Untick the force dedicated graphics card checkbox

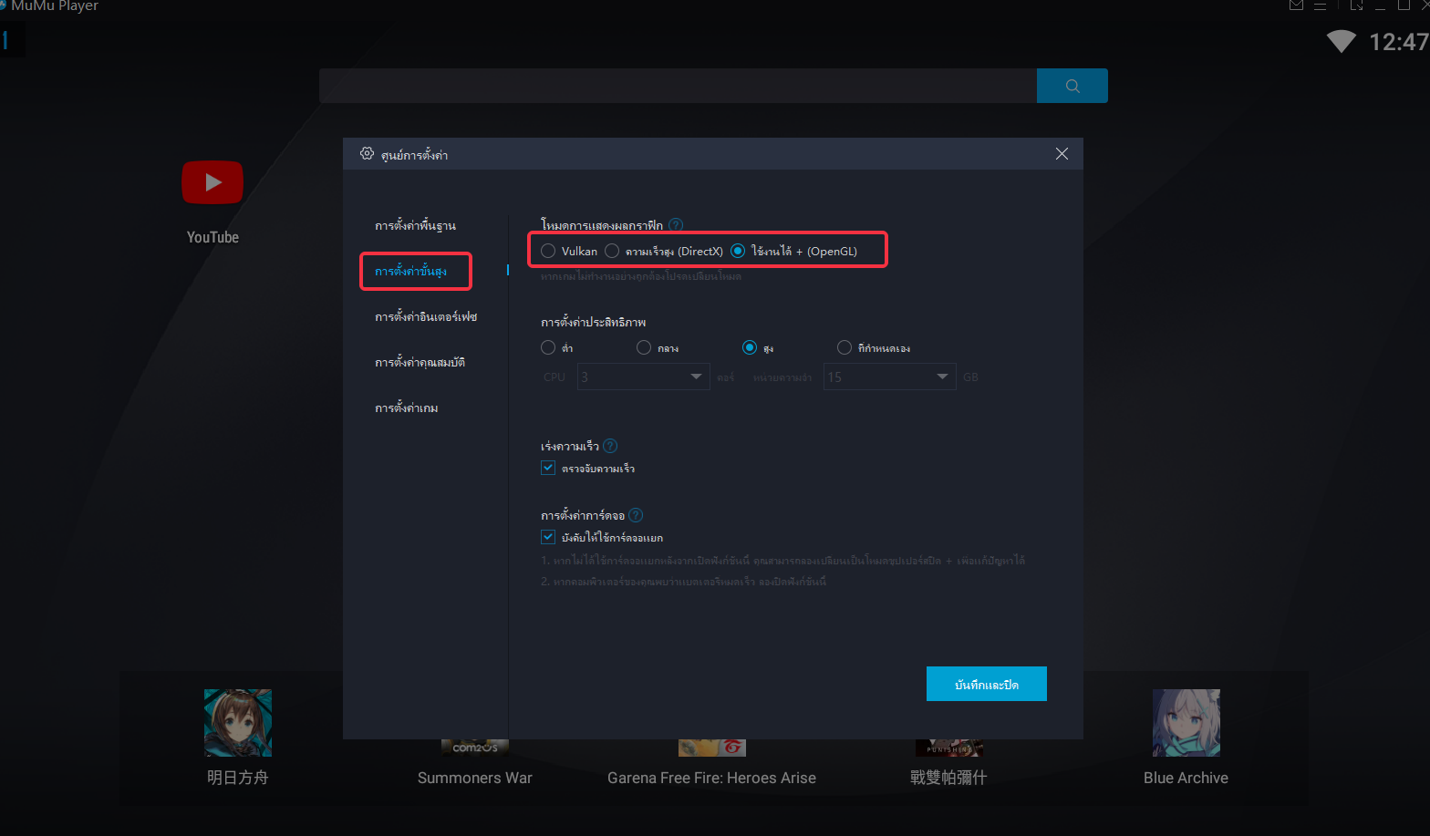(x=548, y=537)
